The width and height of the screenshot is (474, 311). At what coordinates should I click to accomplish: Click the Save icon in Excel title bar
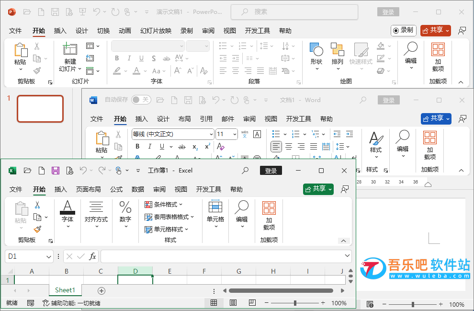pyautogui.click(x=56, y=170)
